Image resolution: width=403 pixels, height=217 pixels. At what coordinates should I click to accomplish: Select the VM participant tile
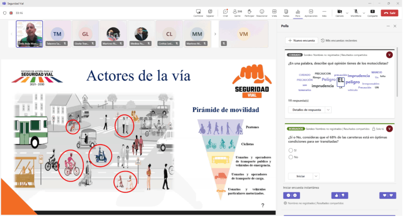click(x=244, y=34)
